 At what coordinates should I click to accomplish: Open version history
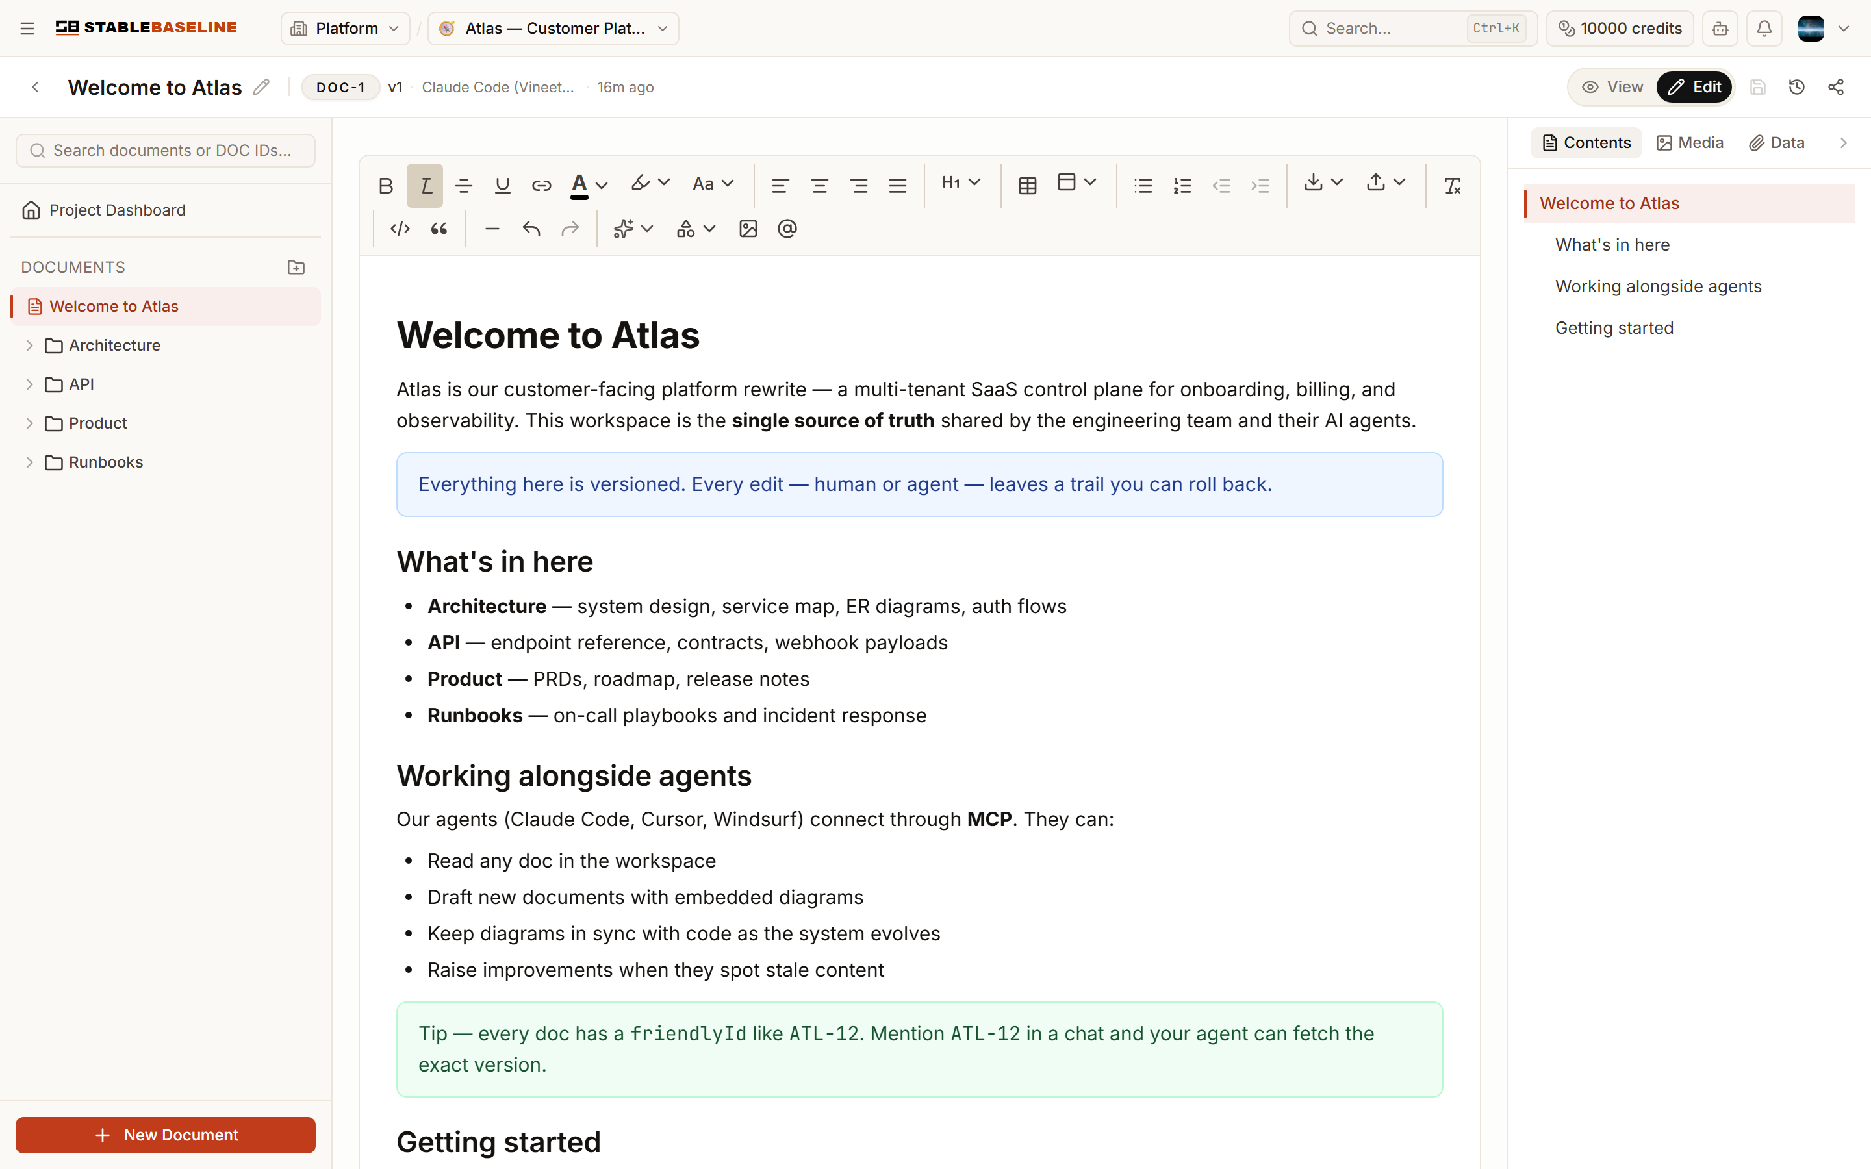coord(1797,88)
